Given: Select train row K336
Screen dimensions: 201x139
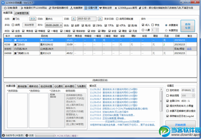Looking at the screenshot, I should pos(100,45).
